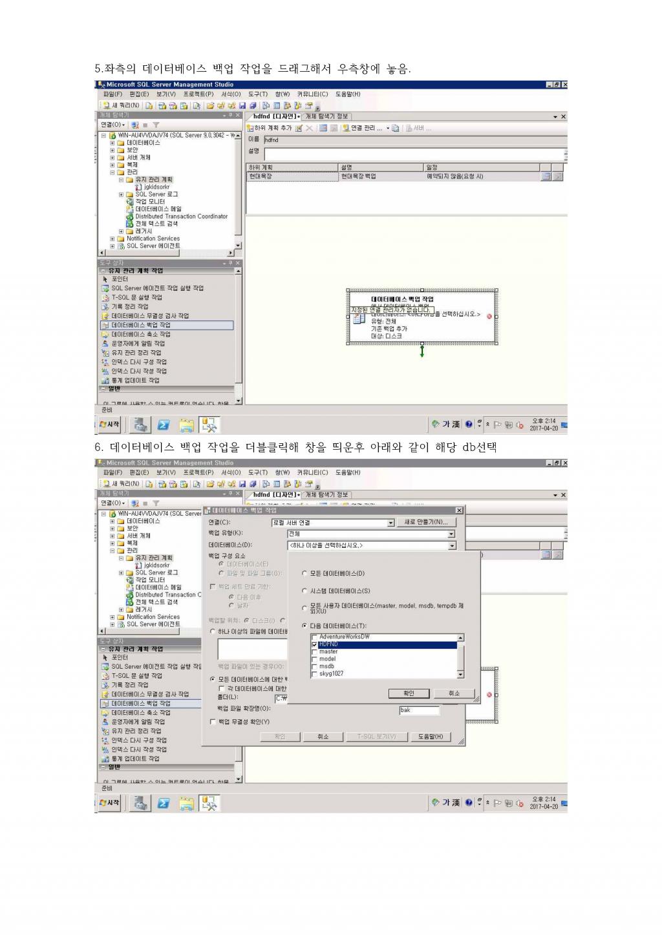The width and height of the screenshot is (662, 935).
Task: Click OK in the database selection popup
Action: click(409, 693)
